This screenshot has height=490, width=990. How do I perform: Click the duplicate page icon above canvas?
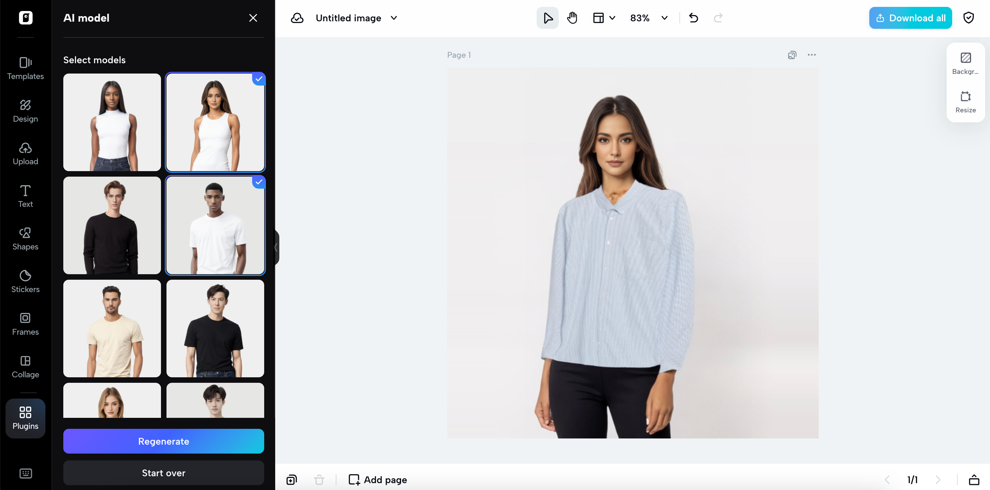tap(792, 55)
